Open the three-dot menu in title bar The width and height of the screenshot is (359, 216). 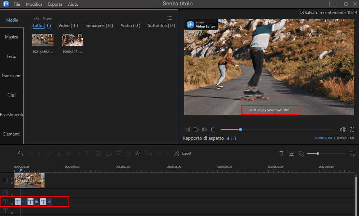point(329,4)
